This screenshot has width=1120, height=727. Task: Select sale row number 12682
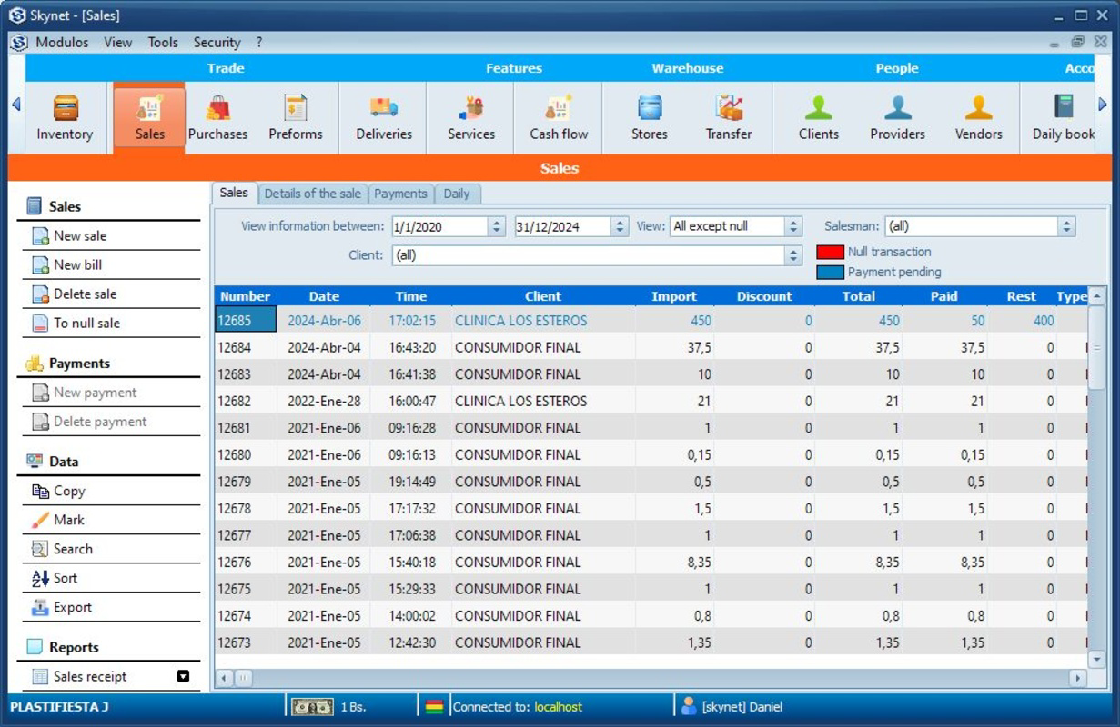pos(651,401)
